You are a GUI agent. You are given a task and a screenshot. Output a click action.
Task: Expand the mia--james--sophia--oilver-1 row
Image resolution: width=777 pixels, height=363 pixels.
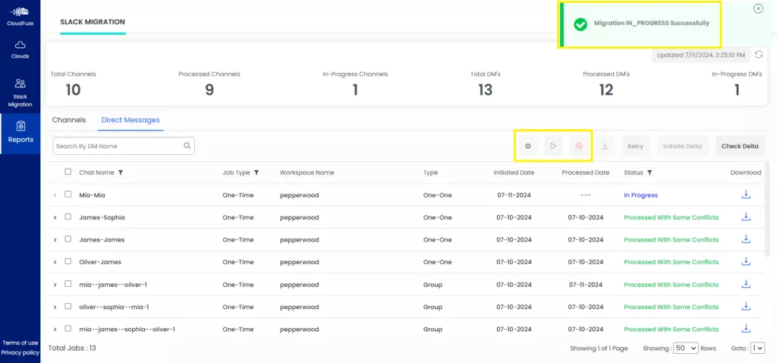55,330
